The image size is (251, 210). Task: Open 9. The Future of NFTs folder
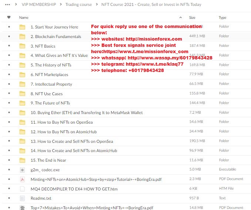(x=50, y=103)
